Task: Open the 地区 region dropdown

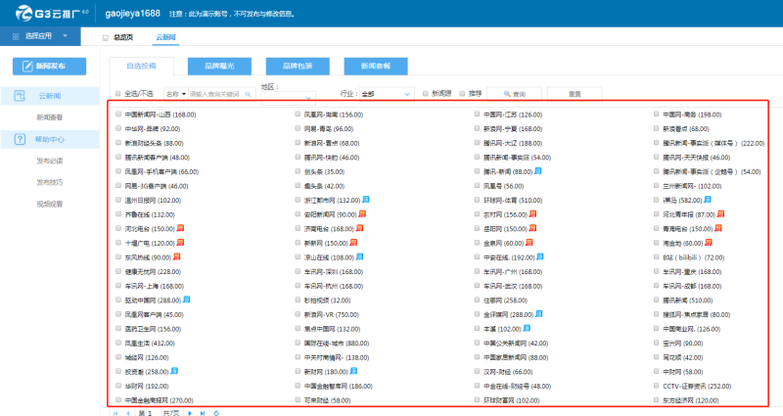Action: point(288,98)
